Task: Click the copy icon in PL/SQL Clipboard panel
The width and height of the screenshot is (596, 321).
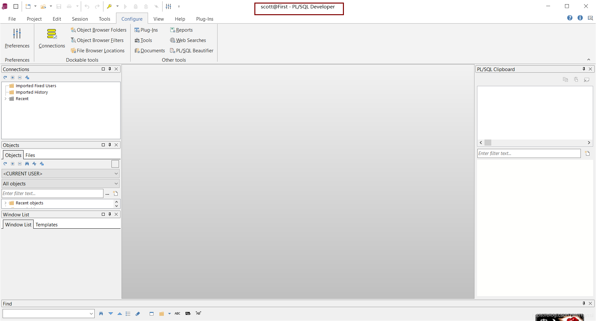Action: [565, 79]
